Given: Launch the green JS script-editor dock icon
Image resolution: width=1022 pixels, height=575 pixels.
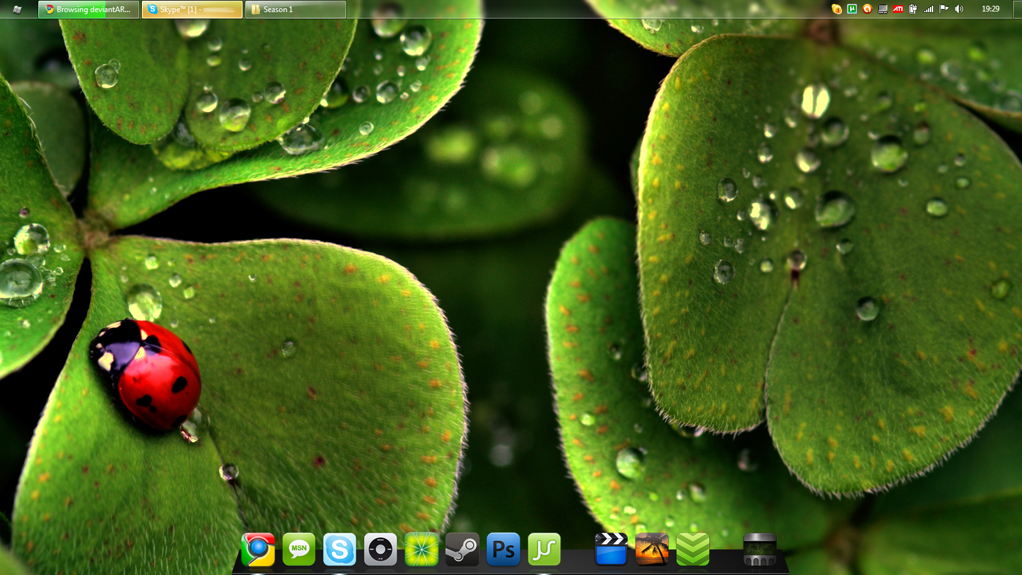Looking at the screenshot, I should [544, 549].
